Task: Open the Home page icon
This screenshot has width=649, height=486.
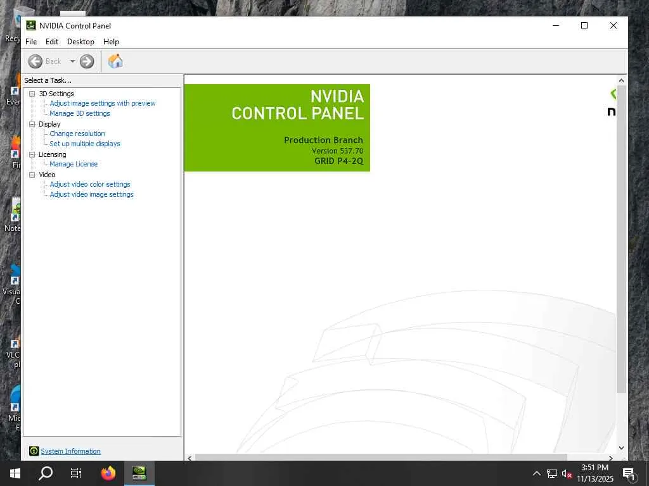Action: pos(115,61)
